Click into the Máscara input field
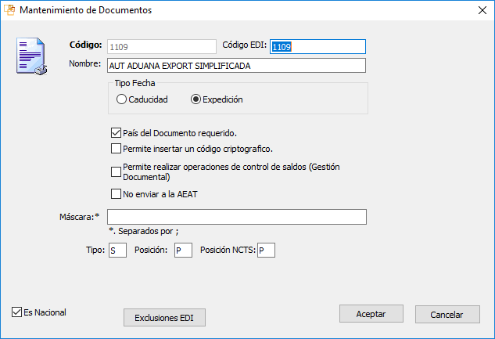 tap(236, 217)
